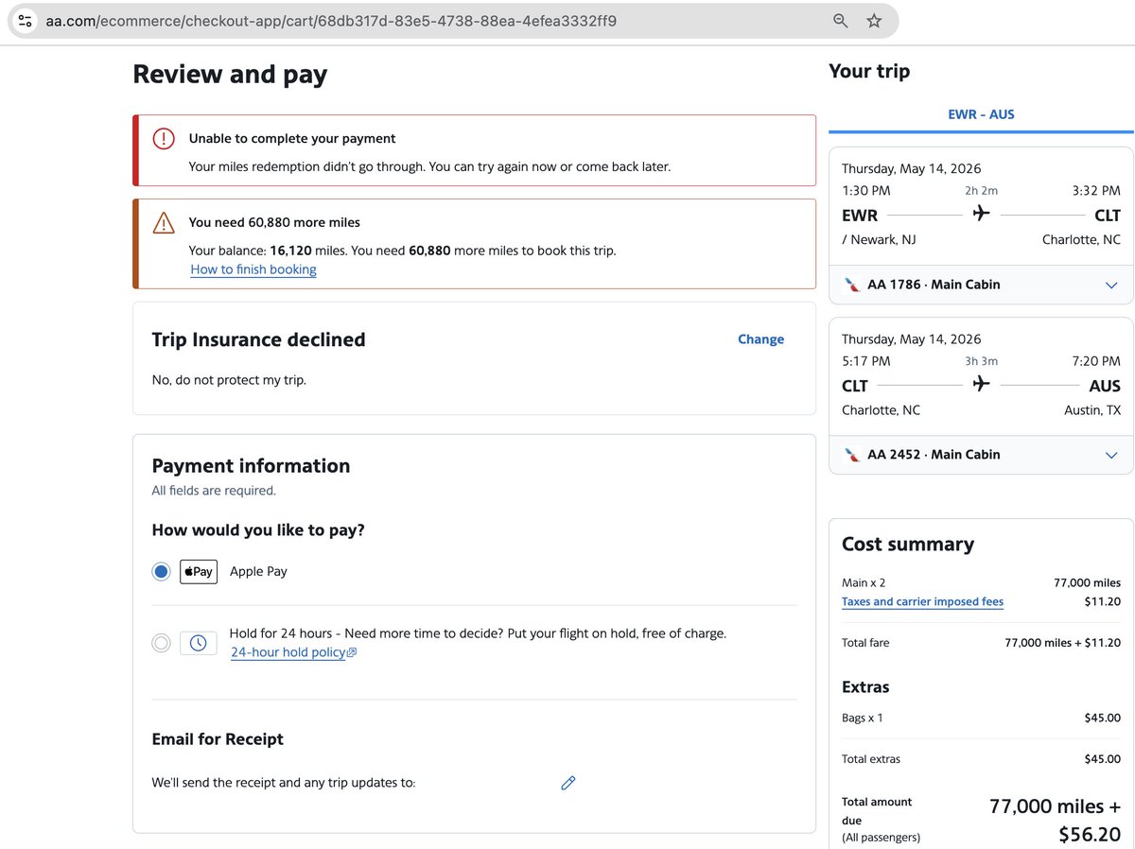Click No, do not protect my trip
The height and width of the screenshot is (849, 1135).
click(229, 380)
